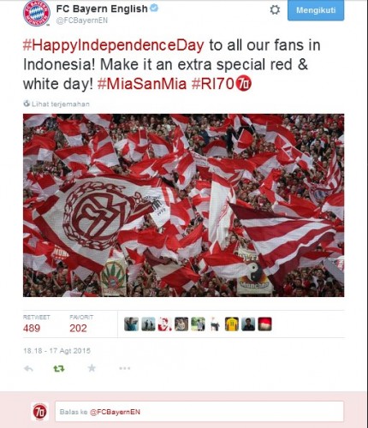Viewport: 368px width, 428px height.
Task: Open the #MiaSanMia hashtag link
Action: point(142,84)
